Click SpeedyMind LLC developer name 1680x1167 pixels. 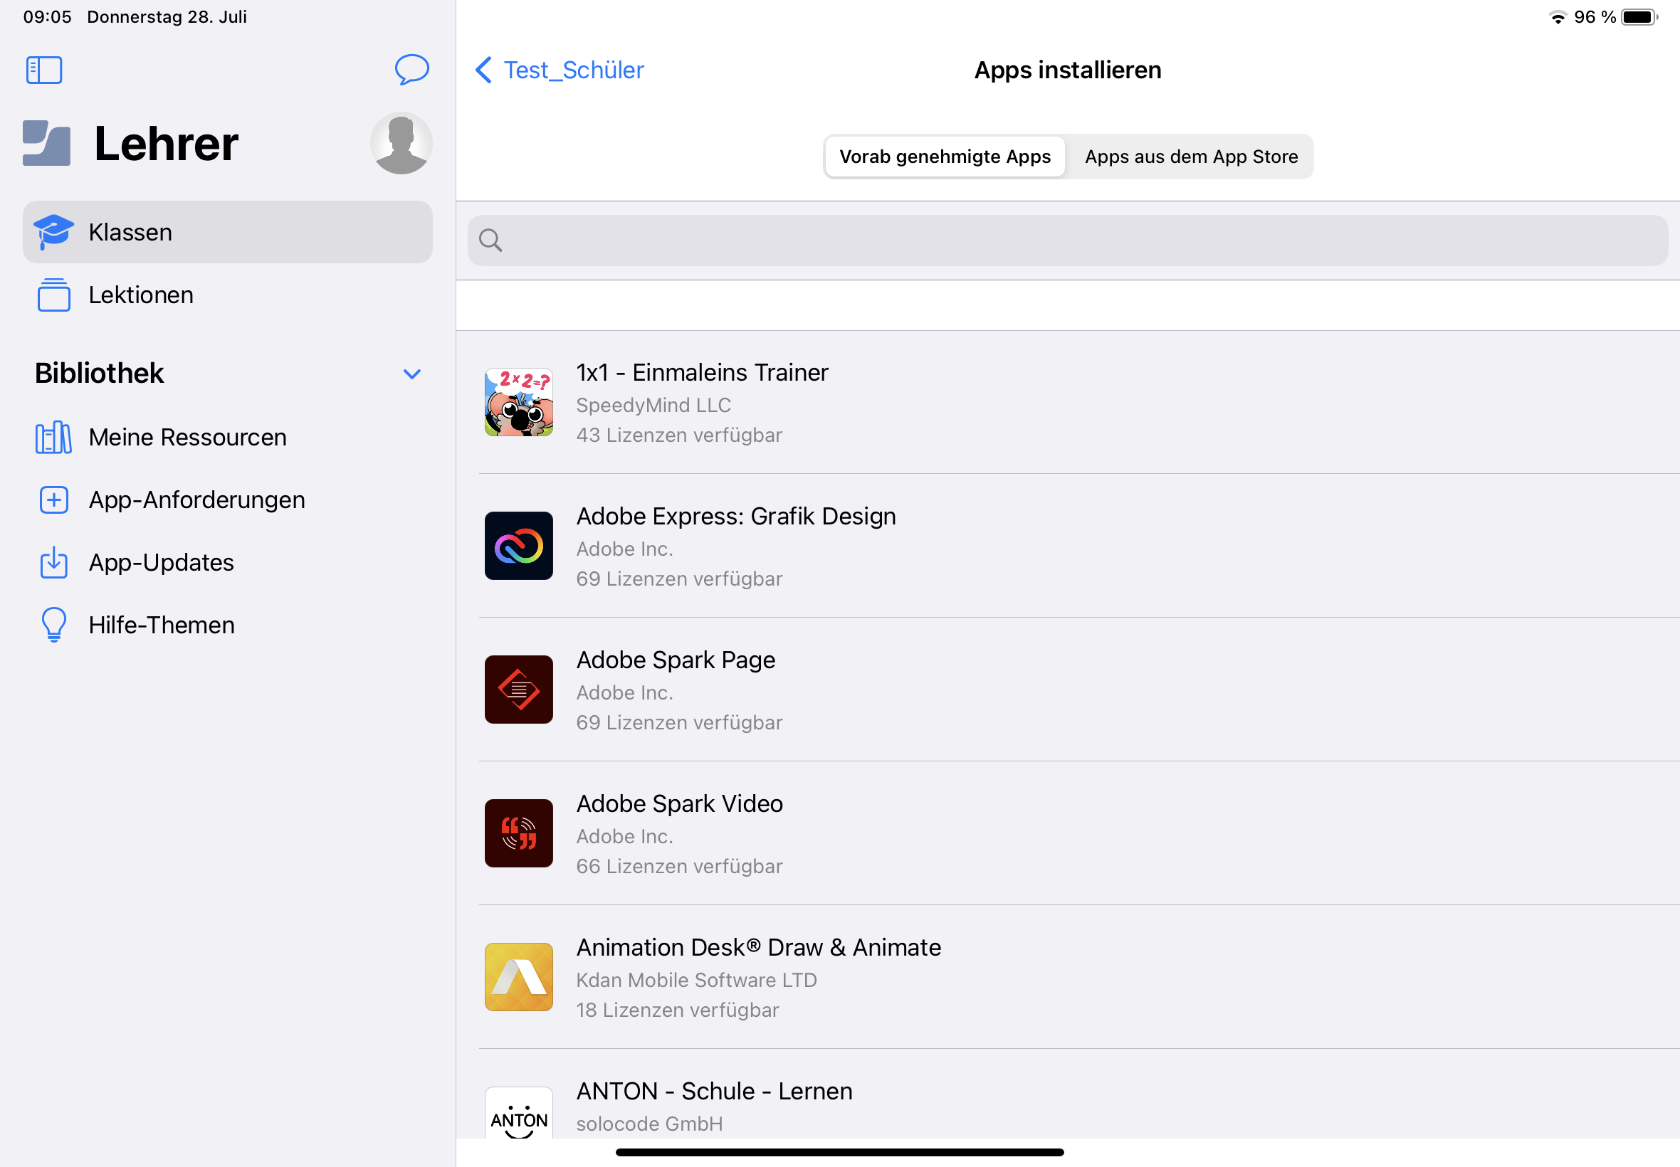coord(653,405)
